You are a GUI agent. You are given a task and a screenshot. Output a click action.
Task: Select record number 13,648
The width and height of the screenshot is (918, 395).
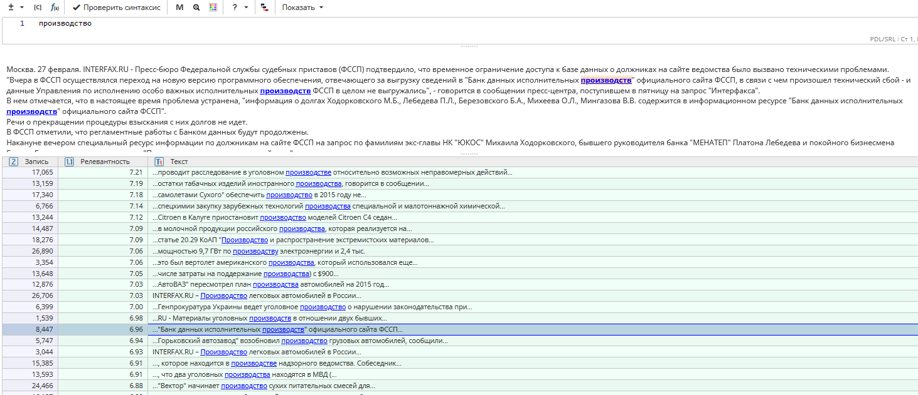coord(43,274)
